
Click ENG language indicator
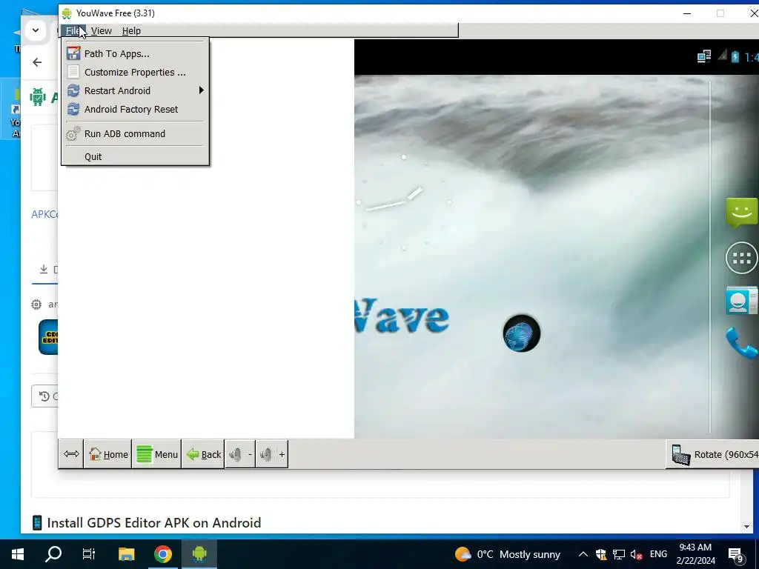[658, 554]
